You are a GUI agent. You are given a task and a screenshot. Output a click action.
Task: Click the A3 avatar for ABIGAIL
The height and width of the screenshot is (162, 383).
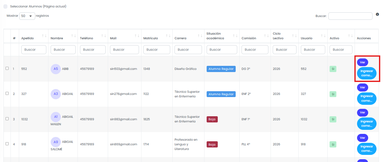click(56, 94)
